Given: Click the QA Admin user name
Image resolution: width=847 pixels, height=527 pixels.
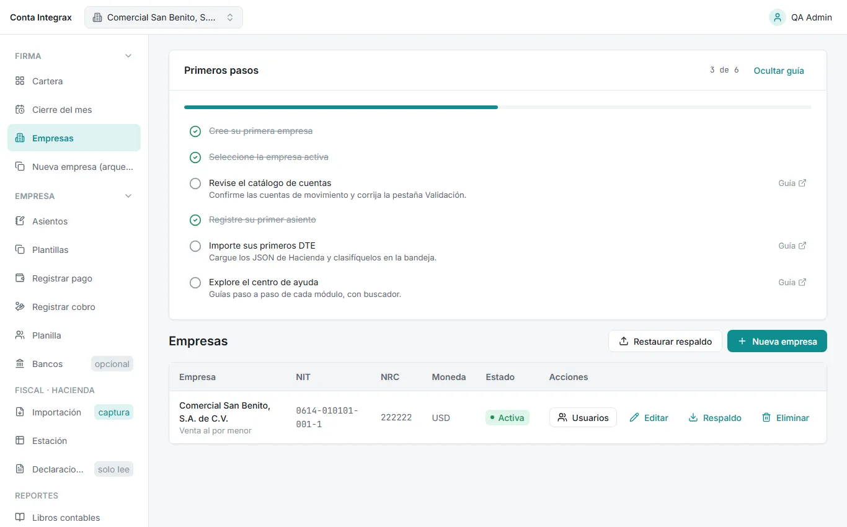Looking at the screenshot, I should coord(812,17).
